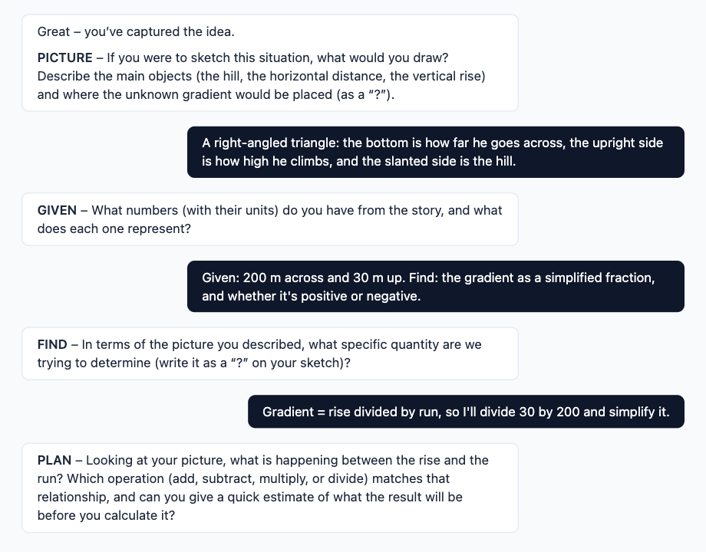Select the 'Great – you've captured the idea.' line
The height and width of the screenshot is (552, 706).
(136, 32)
